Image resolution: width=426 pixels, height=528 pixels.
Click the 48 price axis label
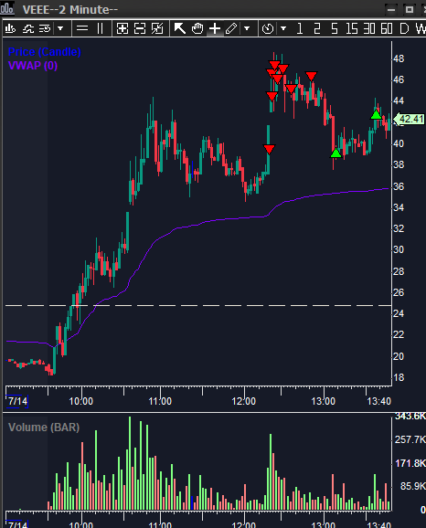click(x=399, y=58)
